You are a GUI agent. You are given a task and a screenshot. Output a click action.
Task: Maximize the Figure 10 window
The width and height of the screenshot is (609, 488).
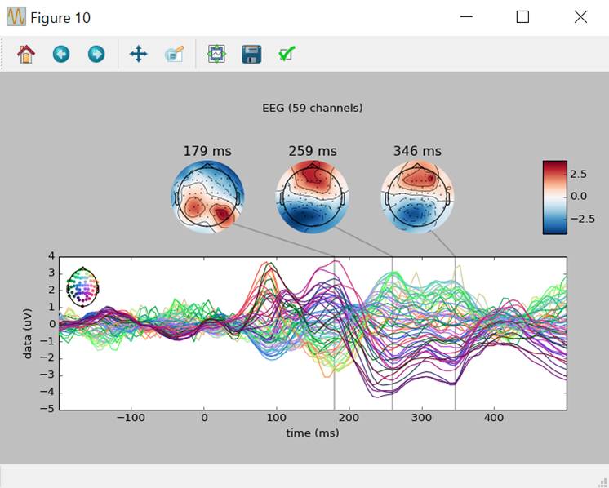[522, 17]
